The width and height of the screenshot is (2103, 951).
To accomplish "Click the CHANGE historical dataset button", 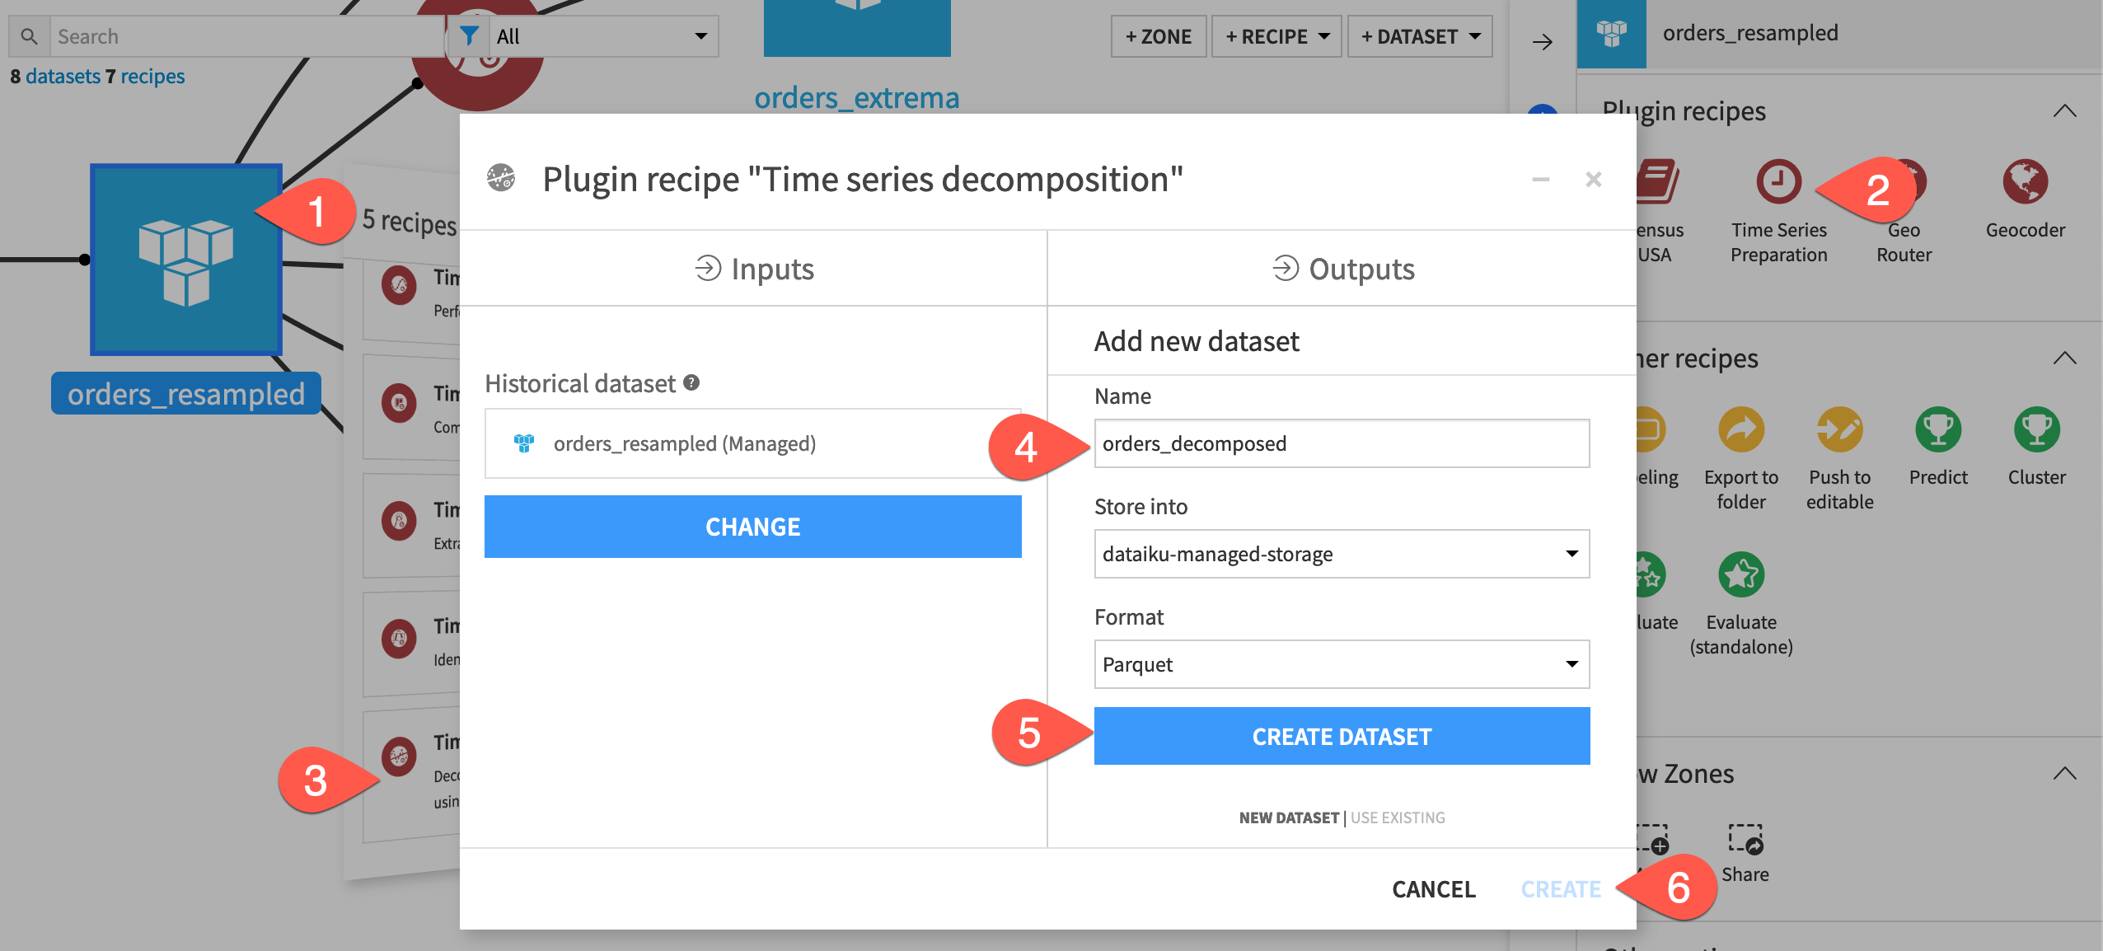I will pyautogui.click(x=752, y=526).
